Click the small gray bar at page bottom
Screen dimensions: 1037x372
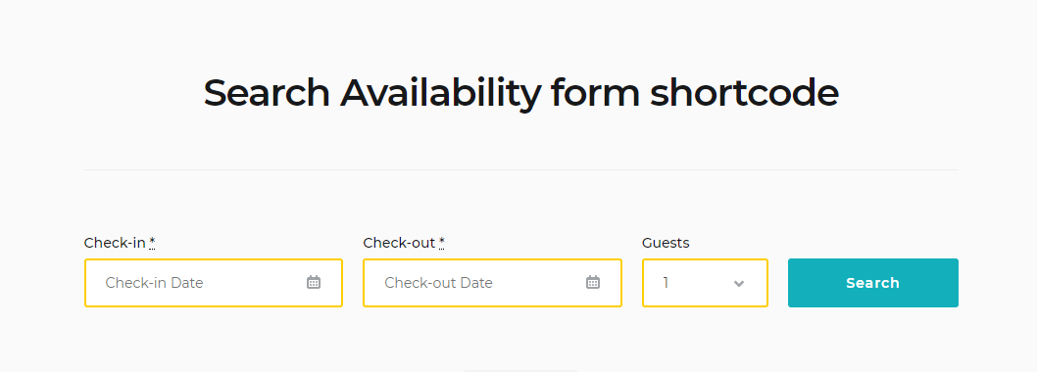point(521,371)
